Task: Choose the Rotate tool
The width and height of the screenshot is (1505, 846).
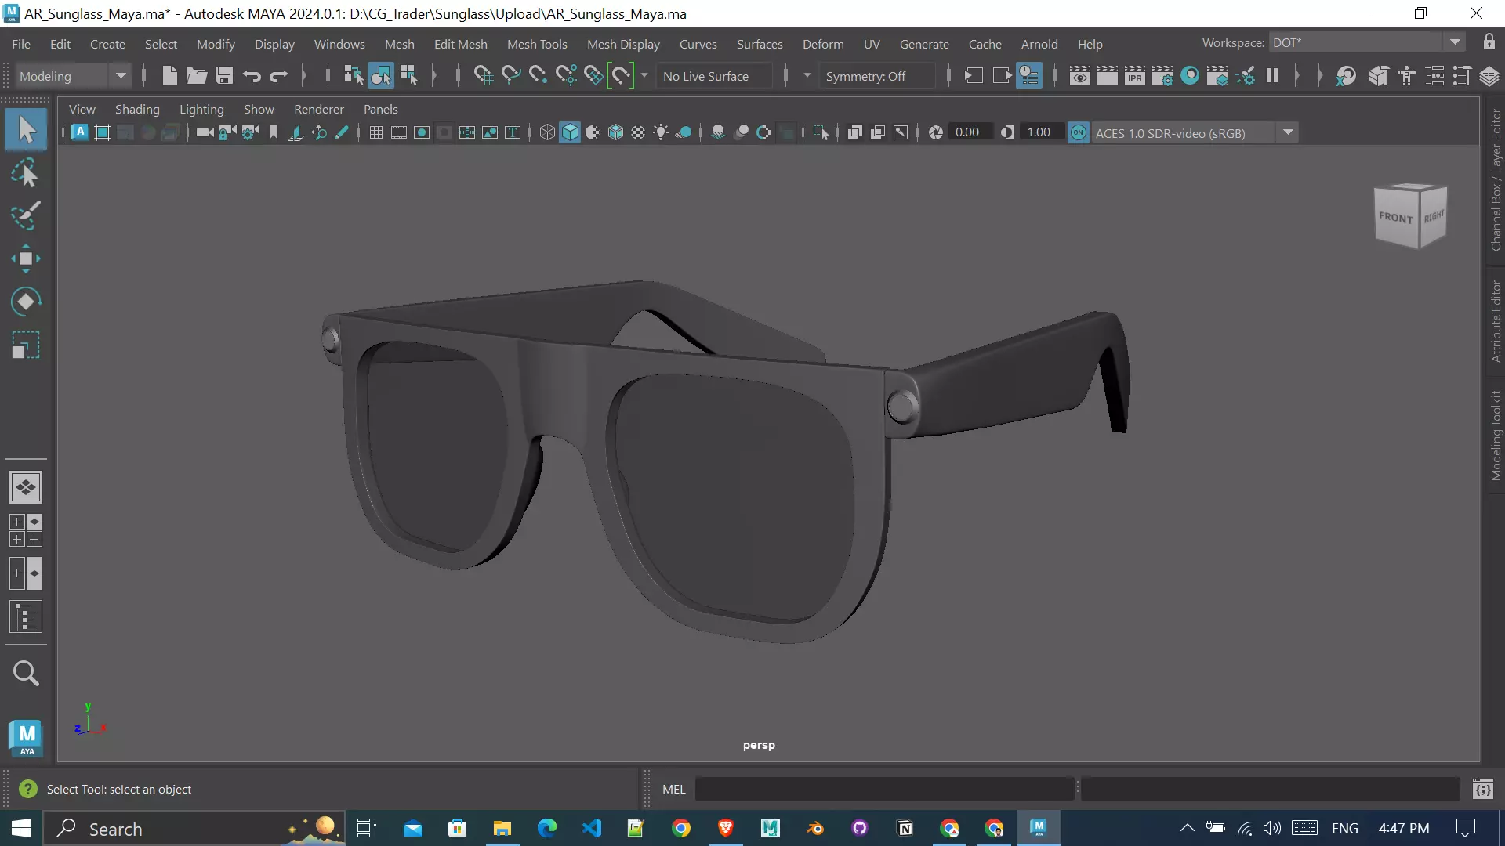Action: coord(25,302)
